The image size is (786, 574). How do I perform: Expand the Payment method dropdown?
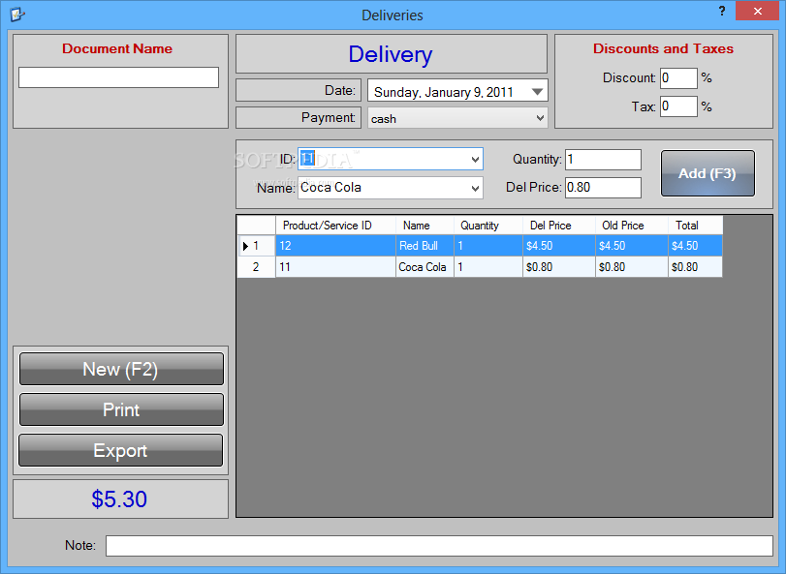[540, 118]
